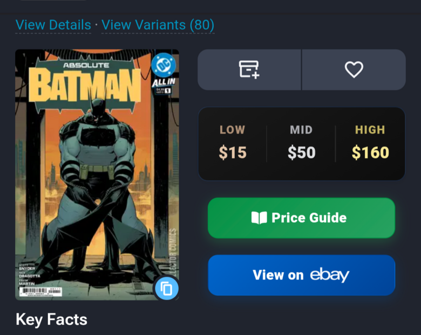Click the add to collection icon

tap(249, 69)
